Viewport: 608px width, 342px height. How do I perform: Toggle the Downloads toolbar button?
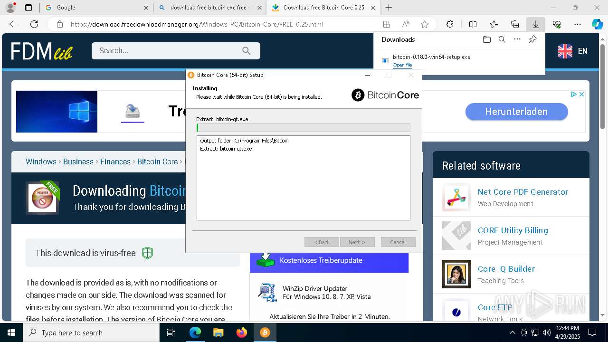(536, 24)
